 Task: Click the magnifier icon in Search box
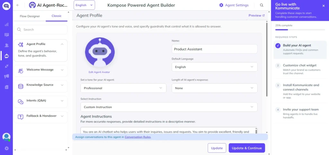(19, 30)
